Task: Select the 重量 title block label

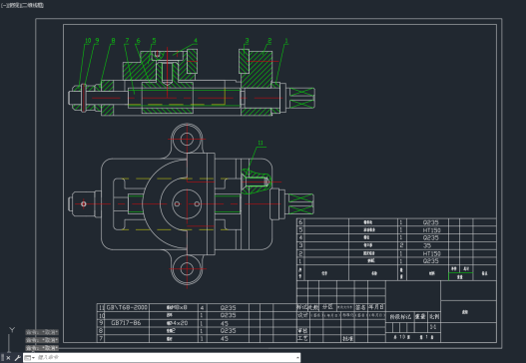Action: 420,316
